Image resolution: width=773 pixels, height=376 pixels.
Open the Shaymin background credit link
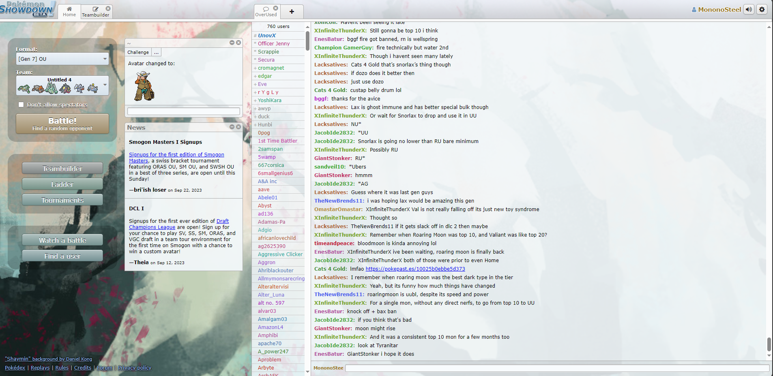coord(48,359)
